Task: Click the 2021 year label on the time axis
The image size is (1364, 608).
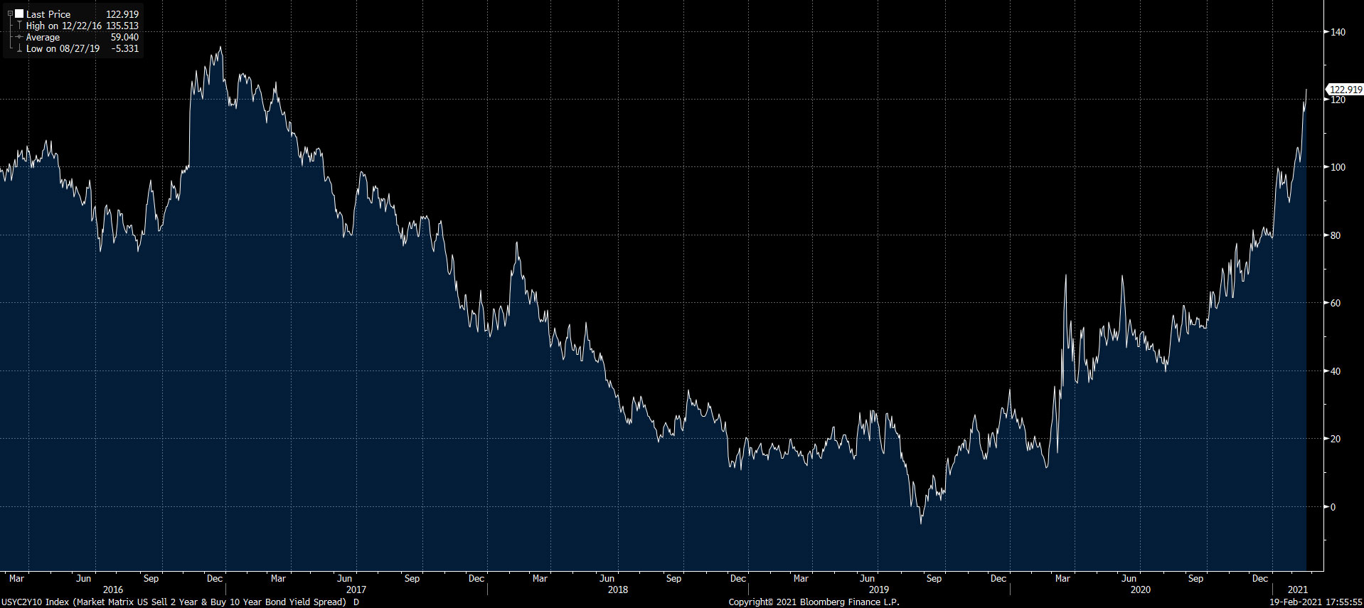Action: tap(1298, 590)
